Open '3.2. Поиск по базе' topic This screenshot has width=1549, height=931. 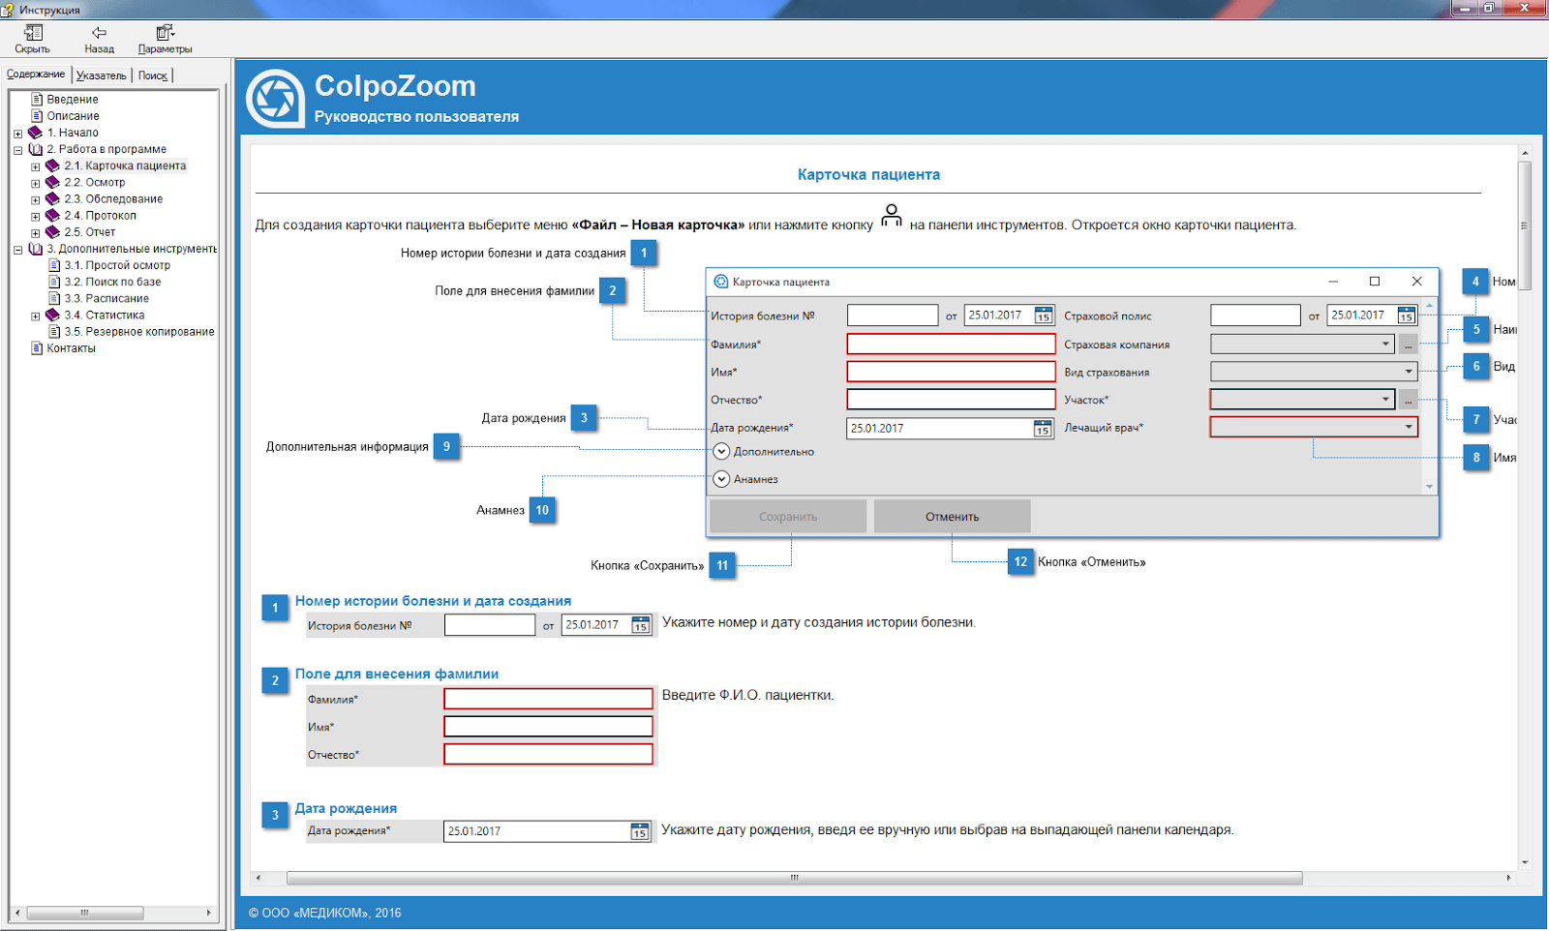[x=112, y=282]
